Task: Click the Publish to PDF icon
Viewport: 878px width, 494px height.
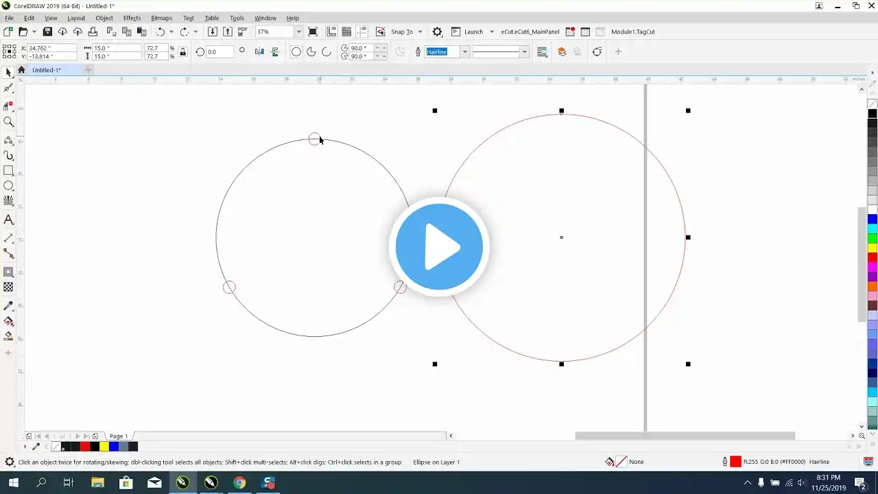Action: coord(242,32)
